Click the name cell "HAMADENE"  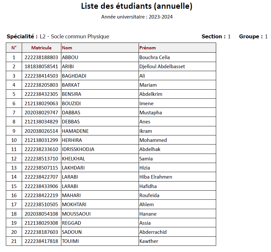[x=75, y=131]
